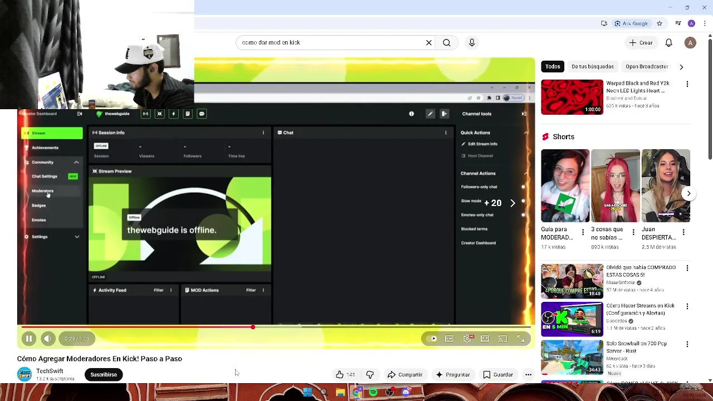Open OBS Studio from the taskbar

coord(390,393)
